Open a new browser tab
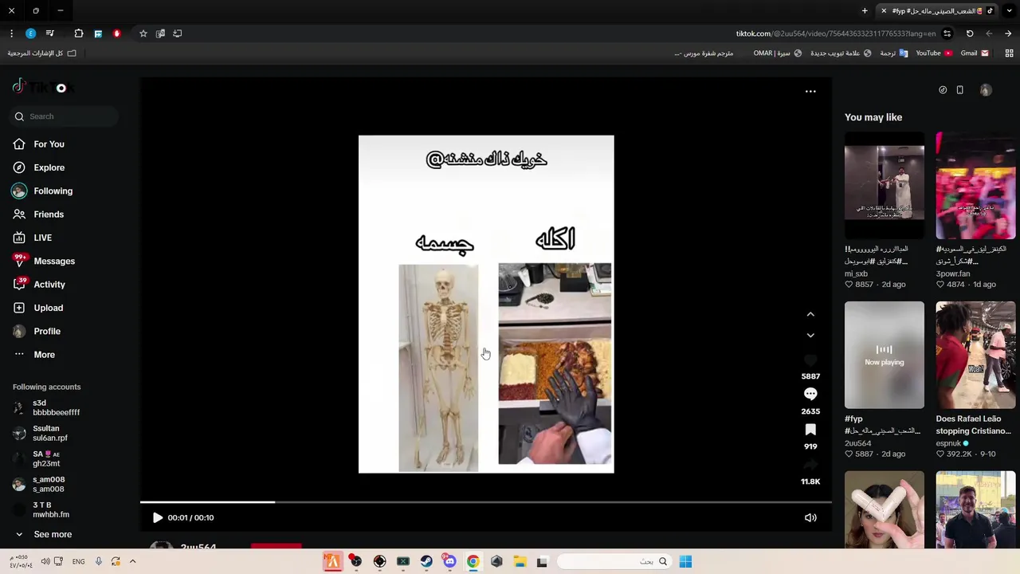Screen dimensions: 1020x574 [865, 11]
